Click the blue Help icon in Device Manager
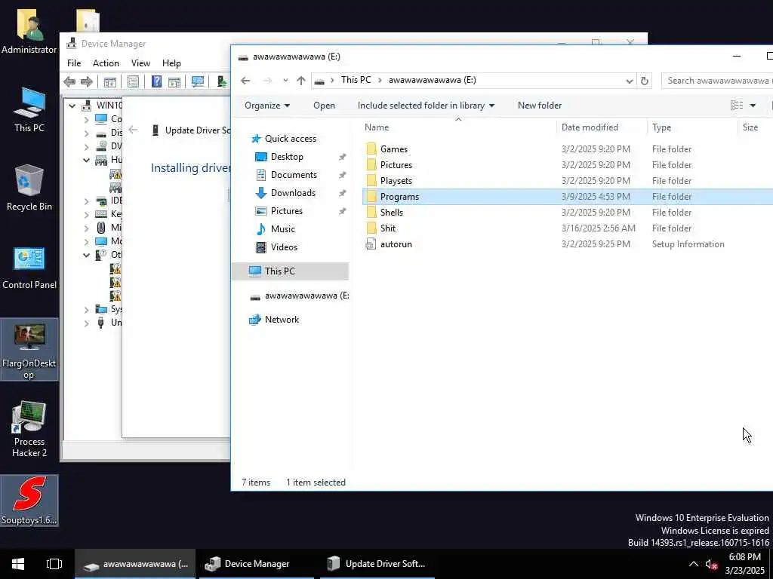Screen dimensions: 773x579 point(156,81)
